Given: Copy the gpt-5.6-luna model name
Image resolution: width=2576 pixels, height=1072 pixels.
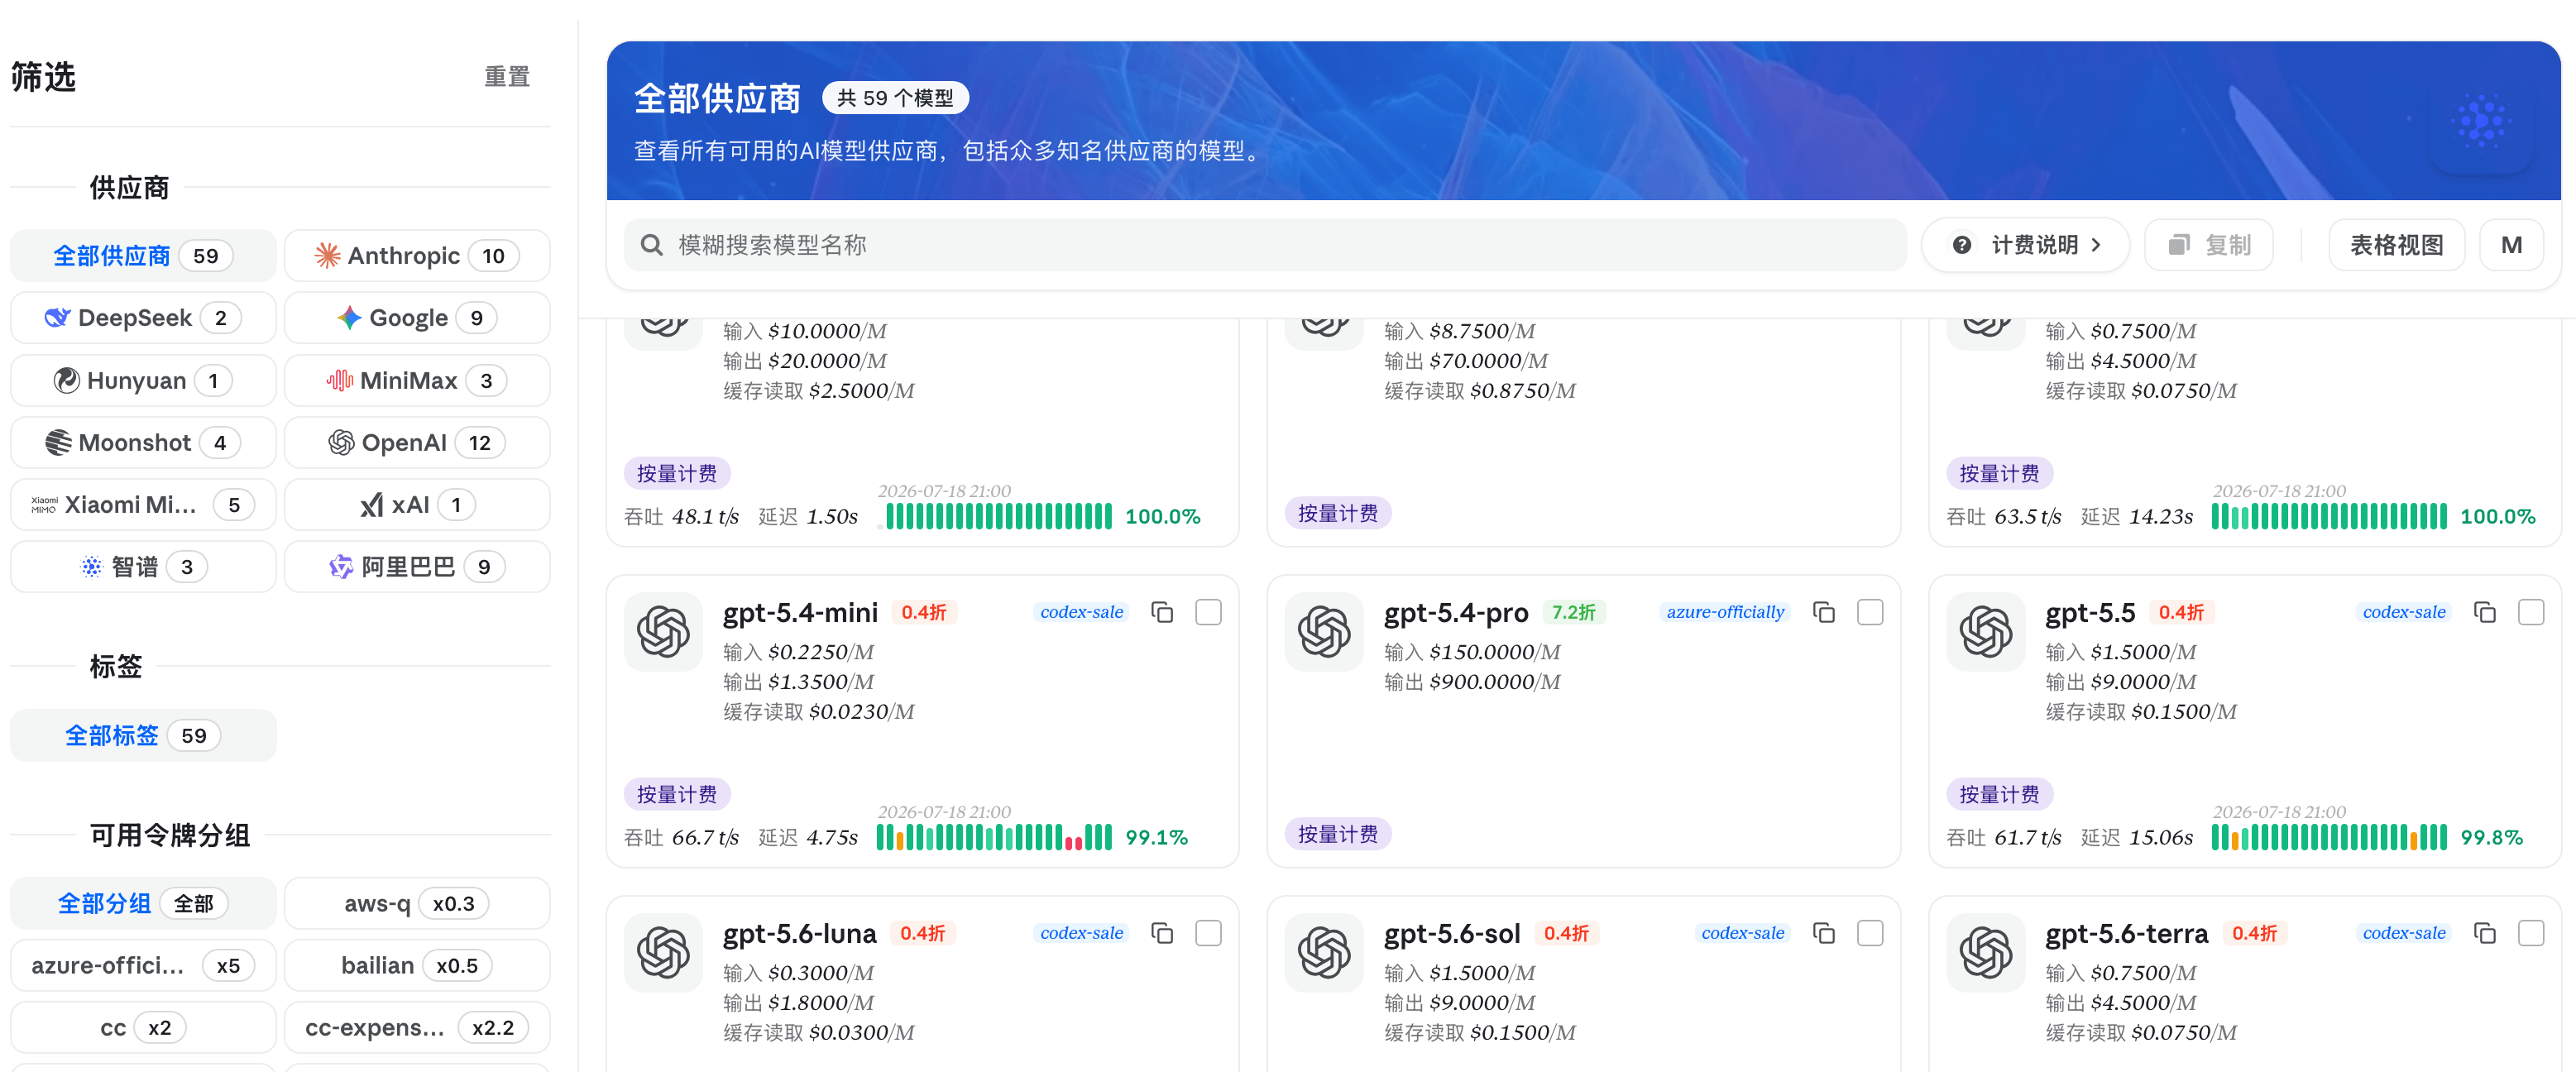Looking at the screenshot, I should pyautogui.click(x=1162, y=933).
